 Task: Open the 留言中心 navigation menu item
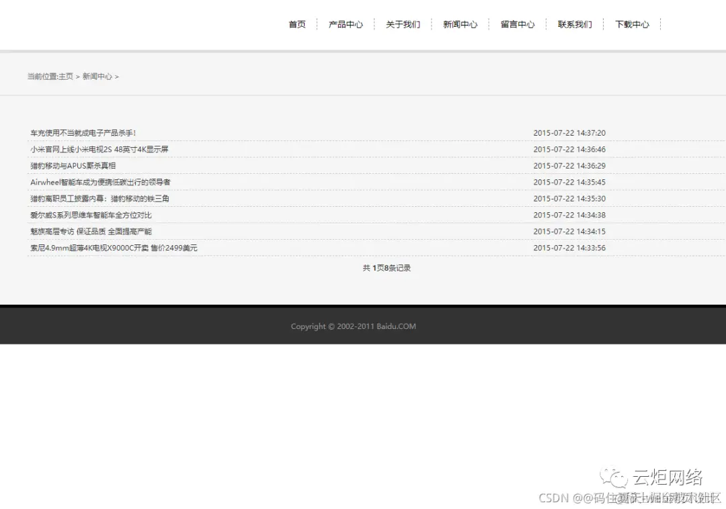(517, 24)
